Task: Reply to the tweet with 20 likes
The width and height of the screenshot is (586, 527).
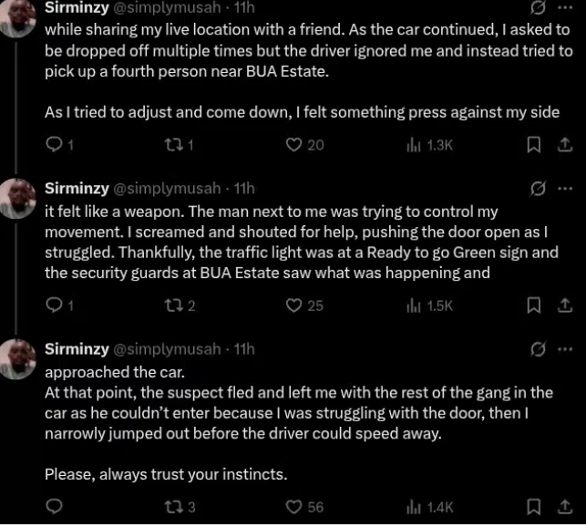Action: (x=54, y=144)
